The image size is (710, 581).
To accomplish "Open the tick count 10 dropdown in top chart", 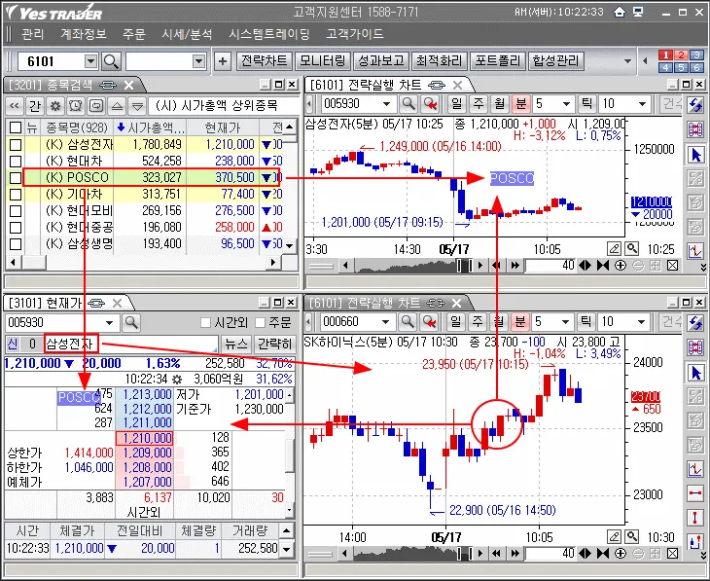I will (x=642, y=104).
